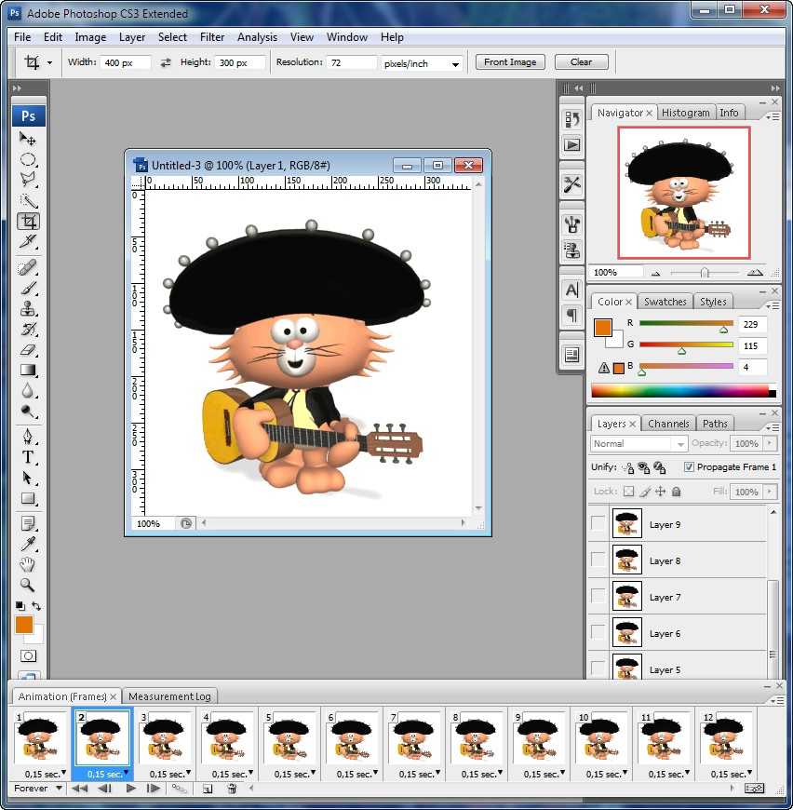Open the Filter menu
Screen dimensions: 793x810
212,37
